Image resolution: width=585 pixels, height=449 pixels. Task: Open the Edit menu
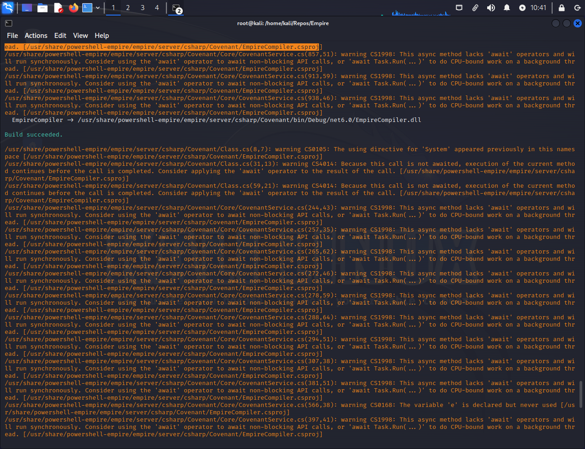(60, 36)
